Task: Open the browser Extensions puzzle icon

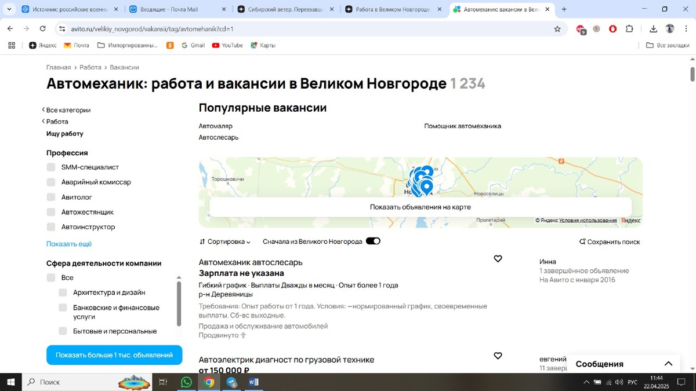Action: (x=629, y=28)
